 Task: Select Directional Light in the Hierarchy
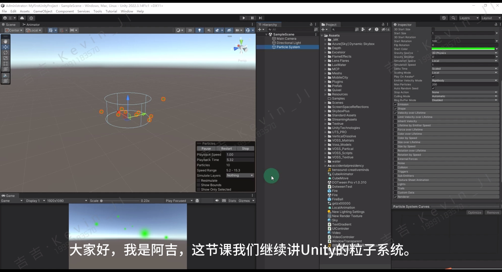pos(288,43)
